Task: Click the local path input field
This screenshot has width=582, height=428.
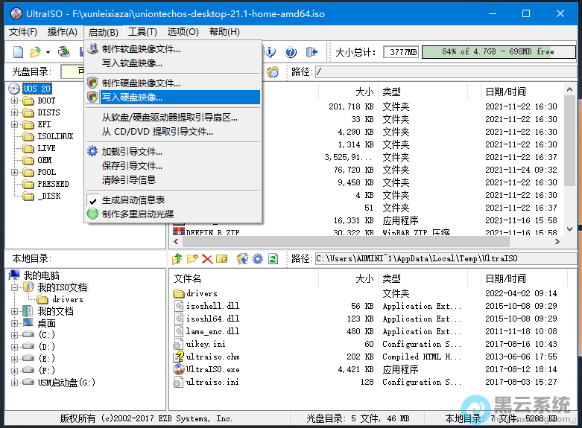Action: point(443,259)
